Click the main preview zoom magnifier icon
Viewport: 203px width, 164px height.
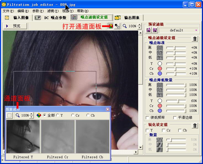pyautogui.click(x=125, y=26)
